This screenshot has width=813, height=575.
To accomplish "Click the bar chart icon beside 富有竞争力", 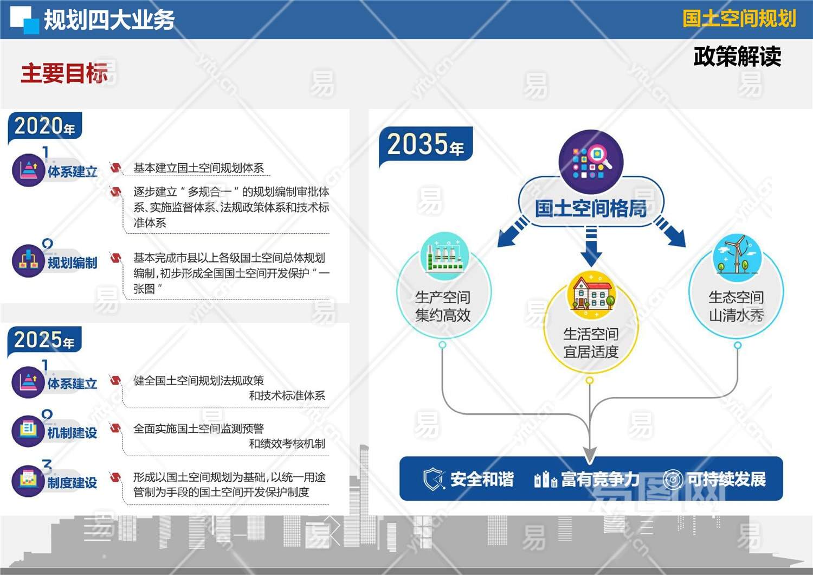I will (x=545, y=479).
